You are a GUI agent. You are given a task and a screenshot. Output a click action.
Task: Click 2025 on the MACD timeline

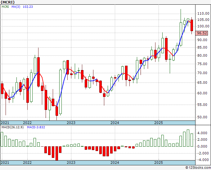point(159,163)
